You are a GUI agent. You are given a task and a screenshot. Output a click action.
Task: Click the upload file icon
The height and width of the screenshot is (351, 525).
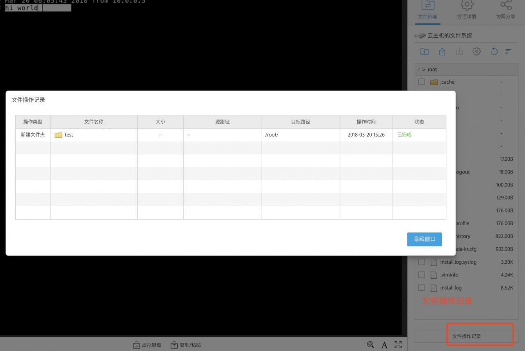click(442, 52)
